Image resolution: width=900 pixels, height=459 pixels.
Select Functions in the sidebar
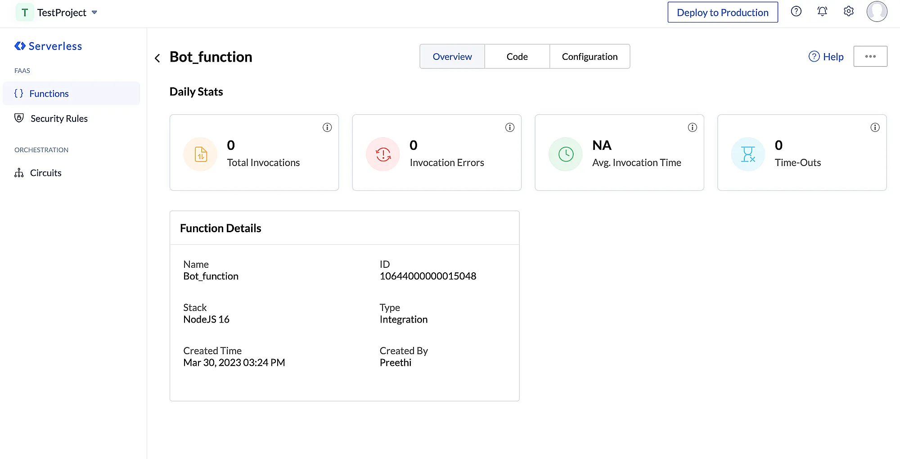tap(71, 93)
